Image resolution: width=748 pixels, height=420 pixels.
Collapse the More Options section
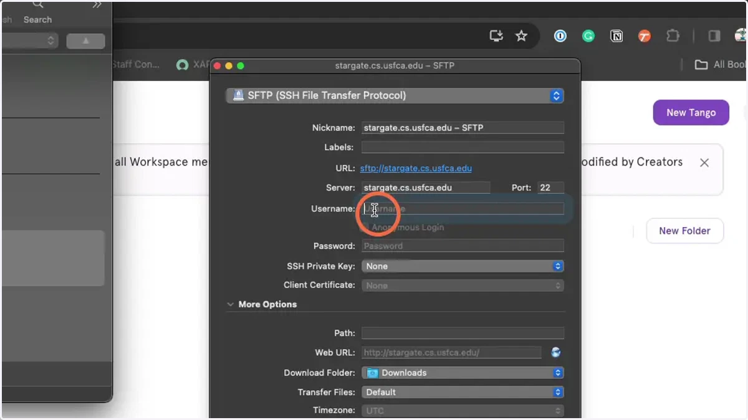coord(231,304)
